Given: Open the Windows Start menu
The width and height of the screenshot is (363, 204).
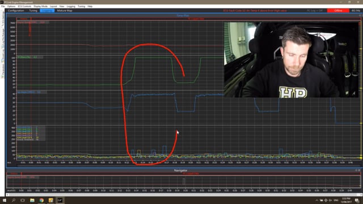Looking at the screenshot, I should (x=4, y=200).
